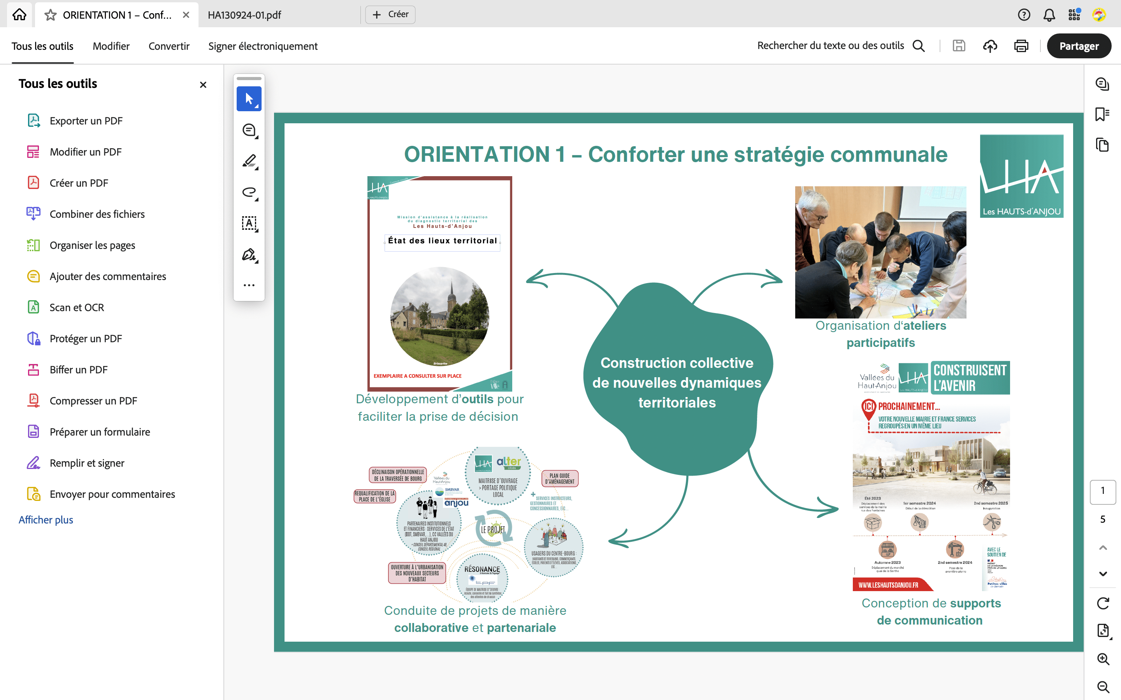
Task: Switch to the HA130924-01.pdf tab
Action: [244, 15]
